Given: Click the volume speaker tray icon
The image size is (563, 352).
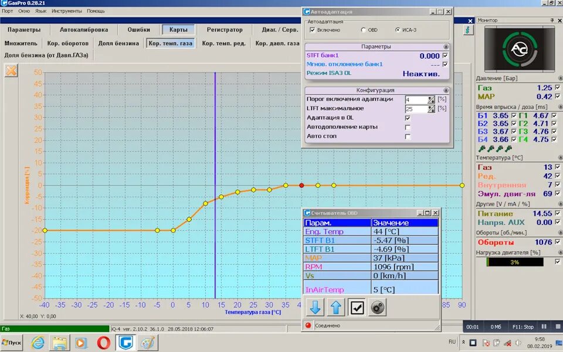Looking at the screenshot, I should [x=518, y=343].
